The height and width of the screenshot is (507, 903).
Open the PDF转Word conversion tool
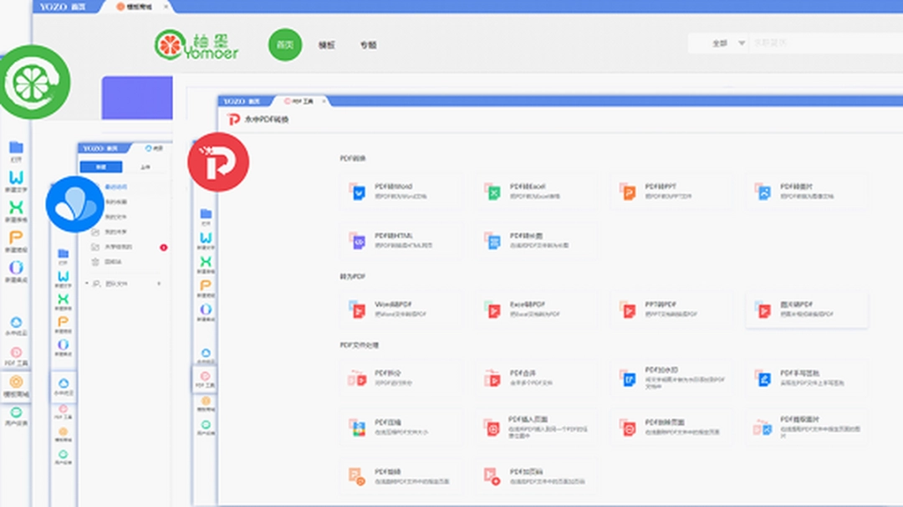[401, 191]
